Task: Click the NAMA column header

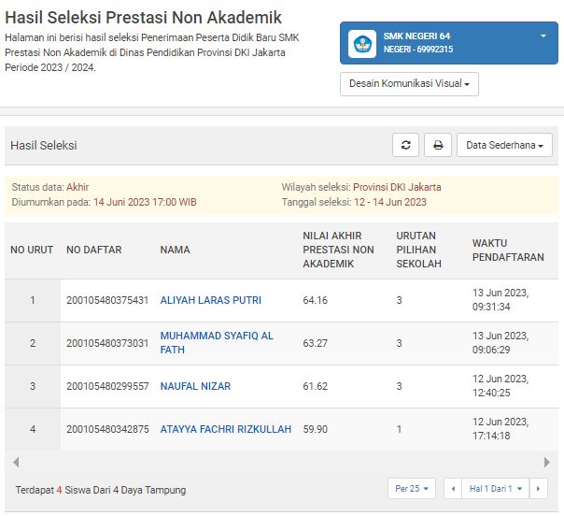Action: tap(175, 250)
